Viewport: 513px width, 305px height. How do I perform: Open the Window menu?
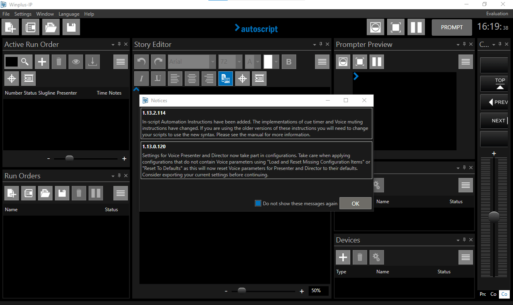[45, 14]
